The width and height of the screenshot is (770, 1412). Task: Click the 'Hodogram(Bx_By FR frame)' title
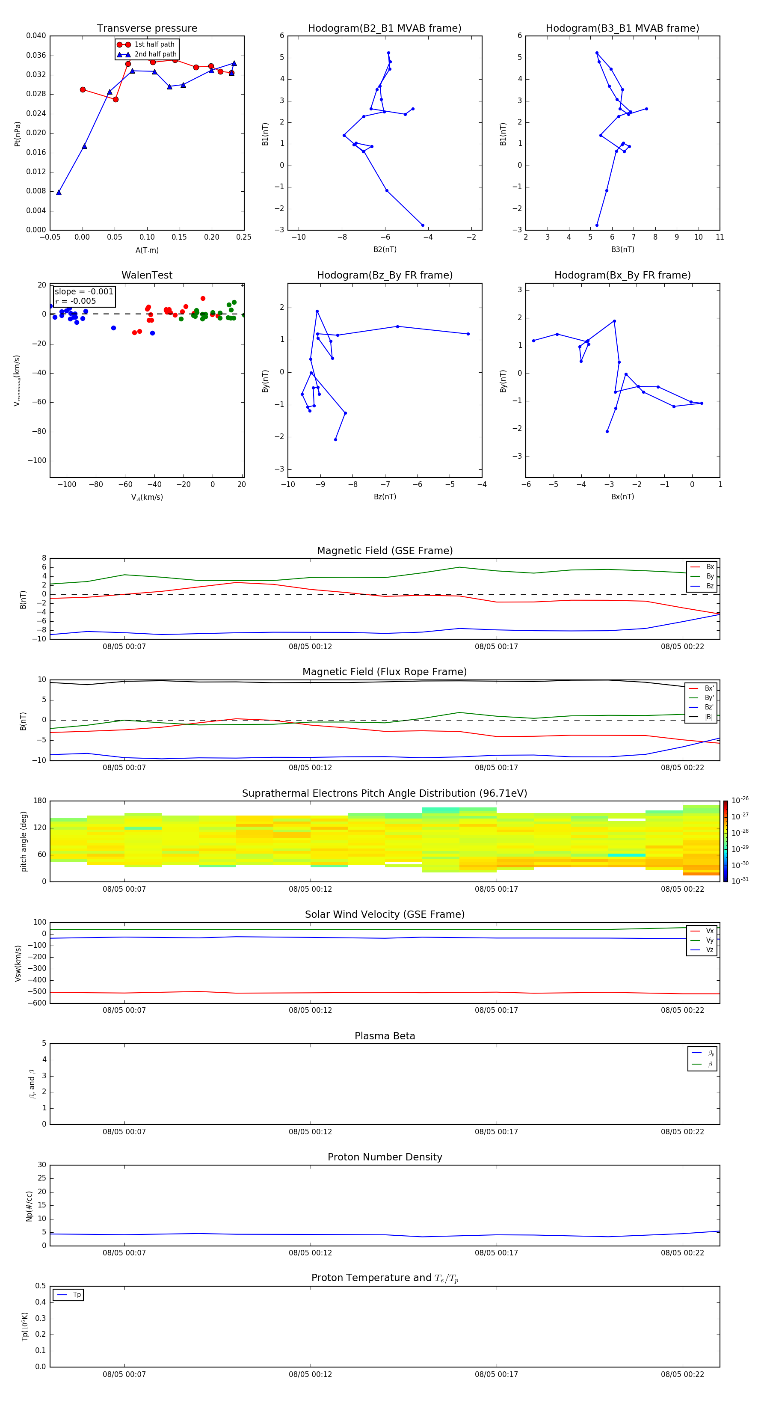622,275
